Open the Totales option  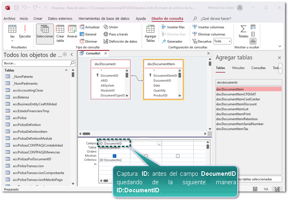coord(243,32)
